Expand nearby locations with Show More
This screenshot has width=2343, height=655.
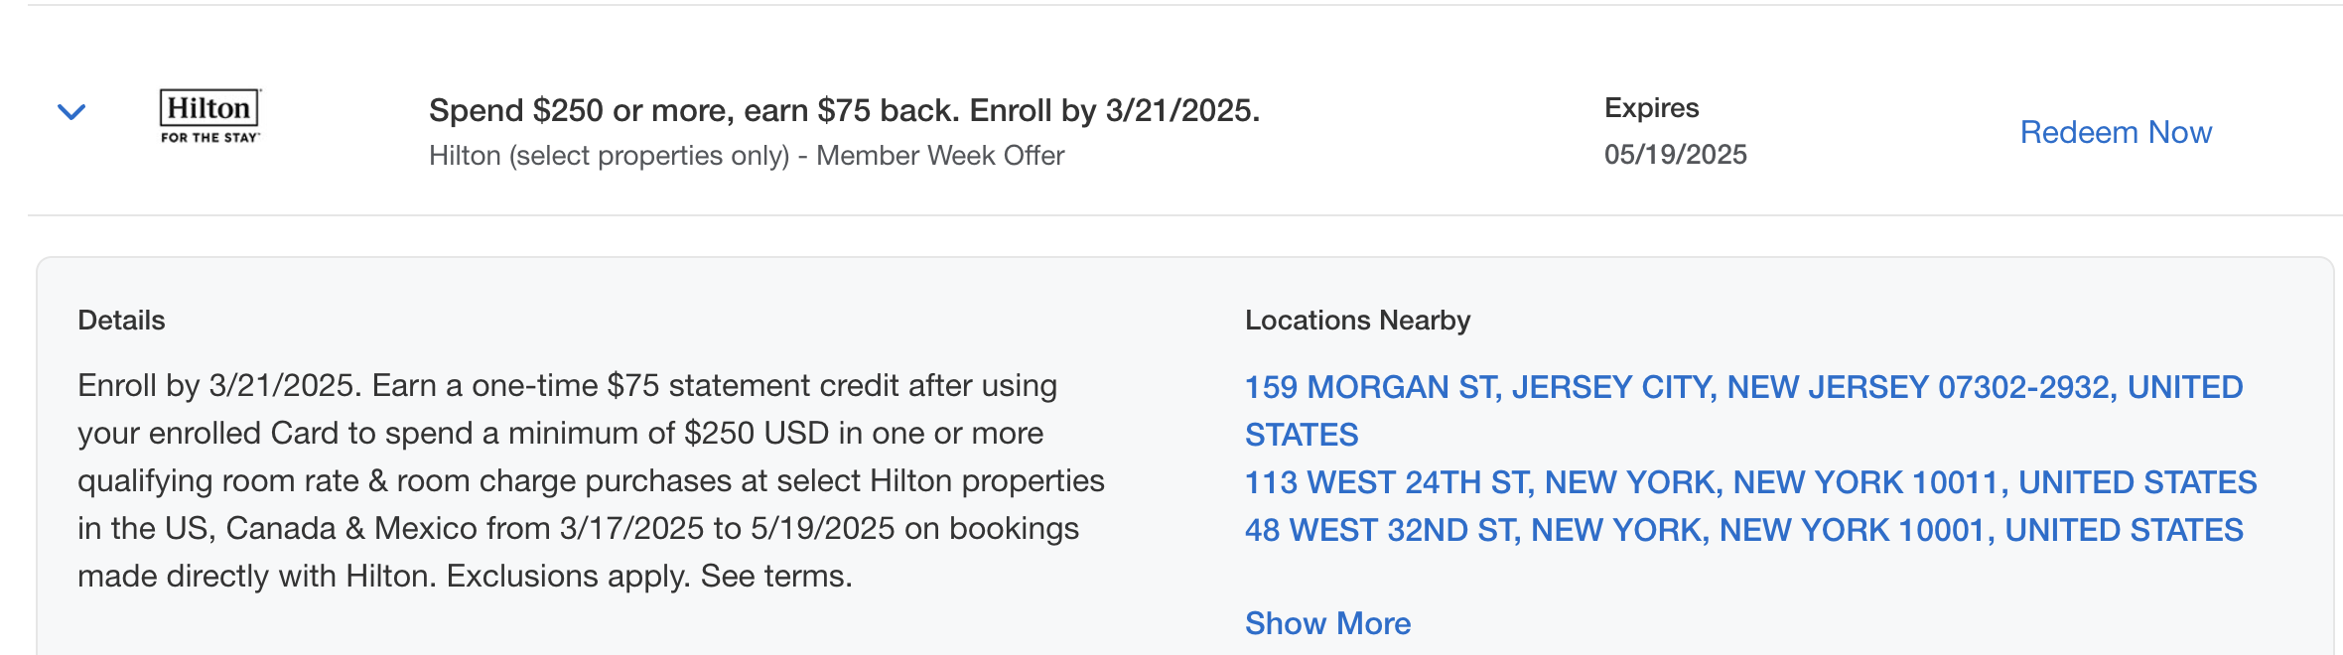coord(1327,623)
